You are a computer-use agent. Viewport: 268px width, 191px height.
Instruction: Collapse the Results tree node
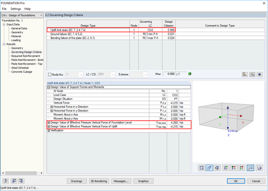click(x=4, y=44)
